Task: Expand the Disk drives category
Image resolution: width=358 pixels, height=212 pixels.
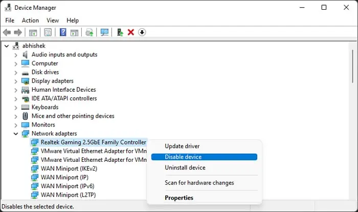Action: point(15,73)
